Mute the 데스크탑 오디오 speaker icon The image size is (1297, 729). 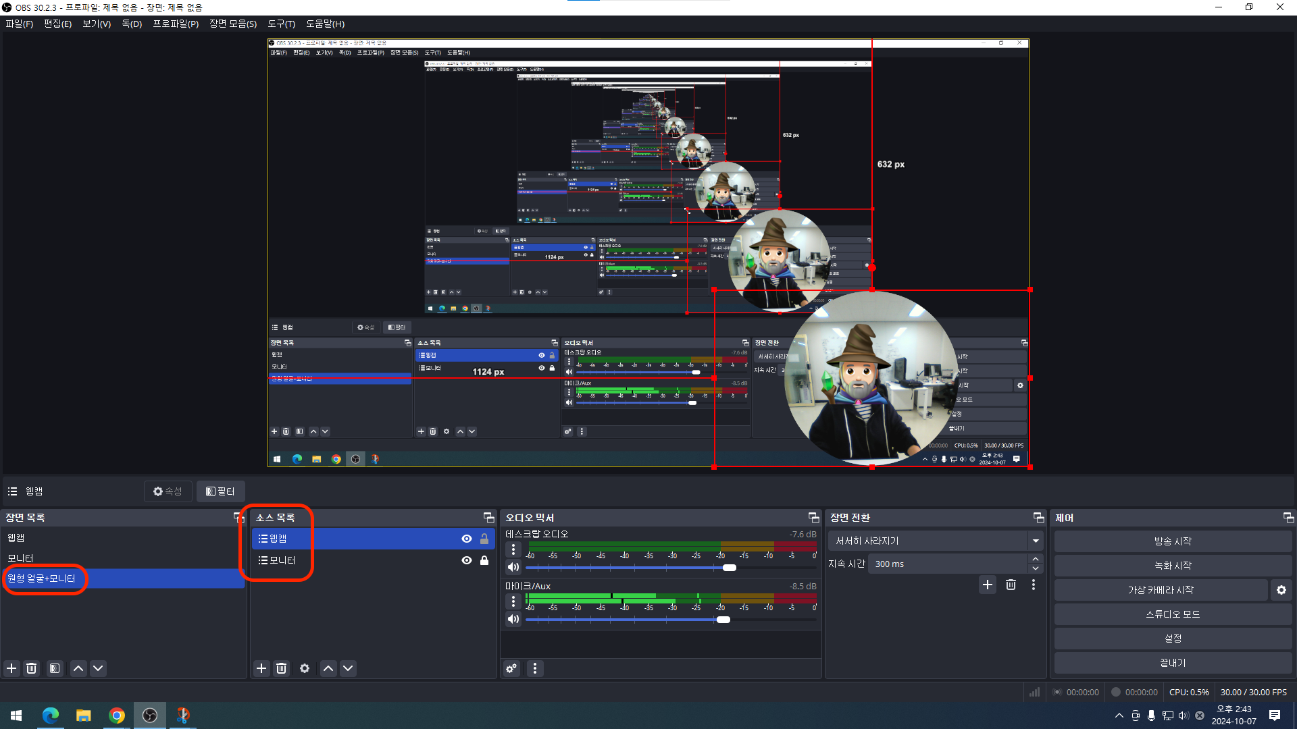(x=513, y=568)
